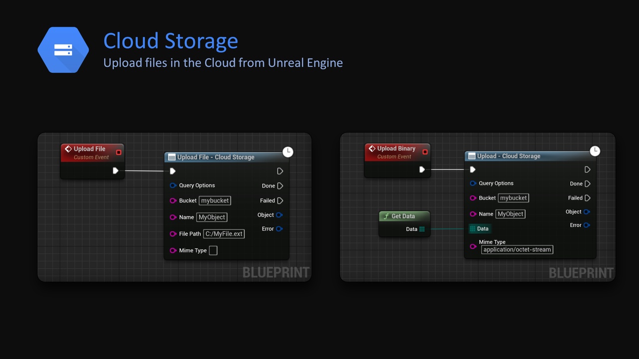Select the Upload - Cloud Storage node title
This screenshot has height=359, width=639.
509,156
